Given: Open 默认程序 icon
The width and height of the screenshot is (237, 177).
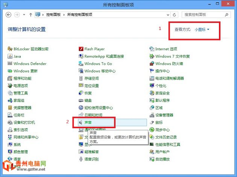Looking at the screenshot, I should (x=152, y=100).
